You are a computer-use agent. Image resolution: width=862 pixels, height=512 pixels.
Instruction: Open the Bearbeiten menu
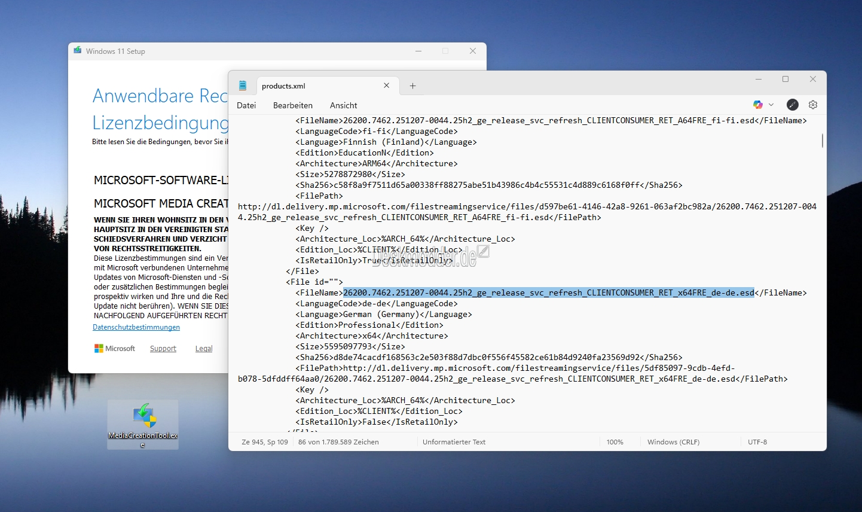pos(292,105)
